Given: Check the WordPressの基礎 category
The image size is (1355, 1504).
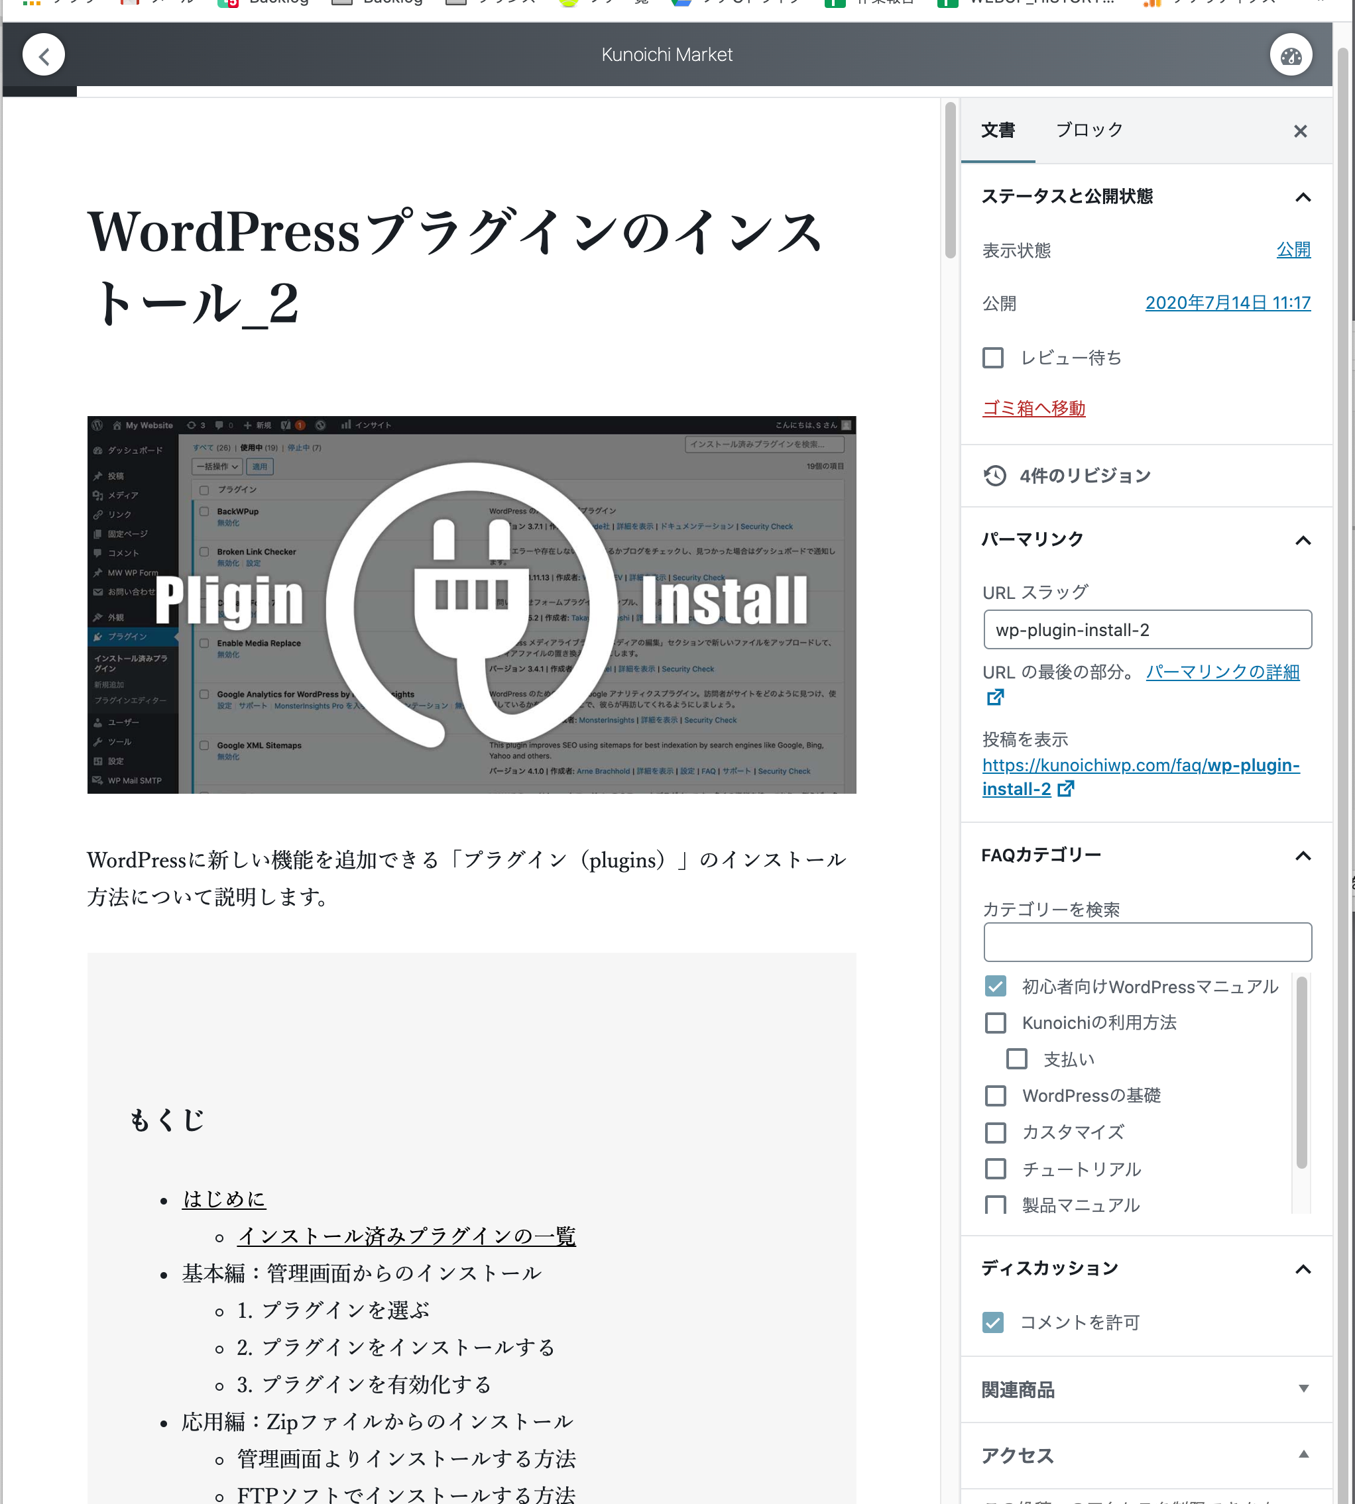Looking at the screenshot, I should tap(996, 1095).
